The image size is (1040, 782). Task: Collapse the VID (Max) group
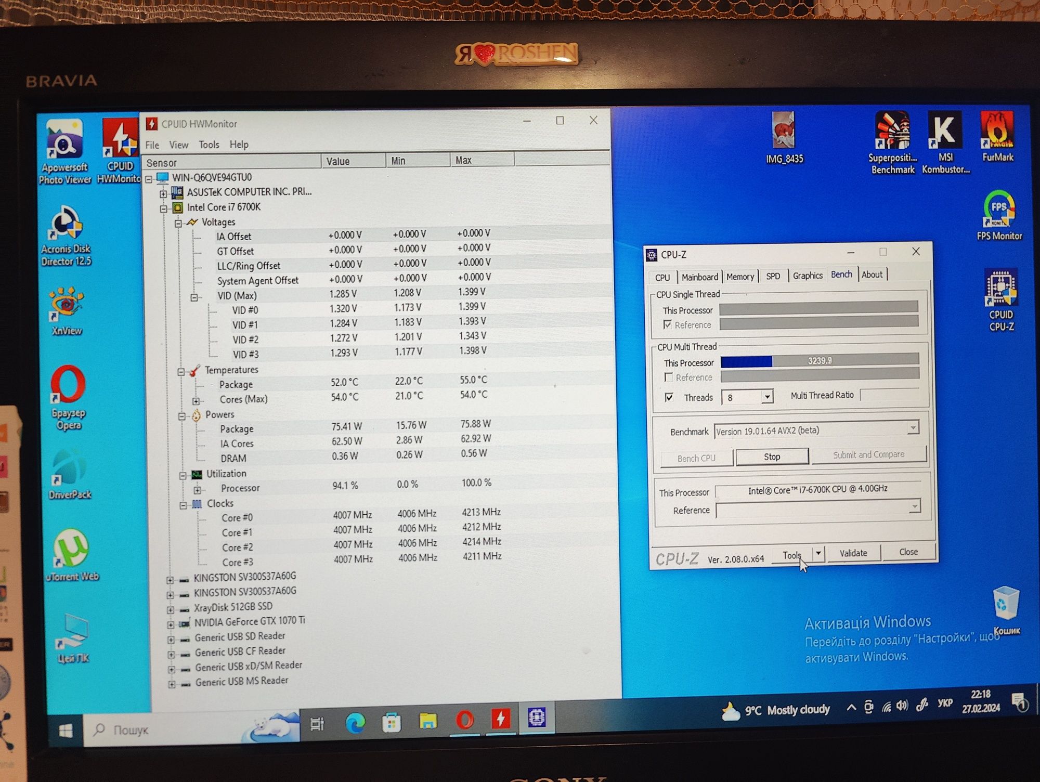click(194, 298)
